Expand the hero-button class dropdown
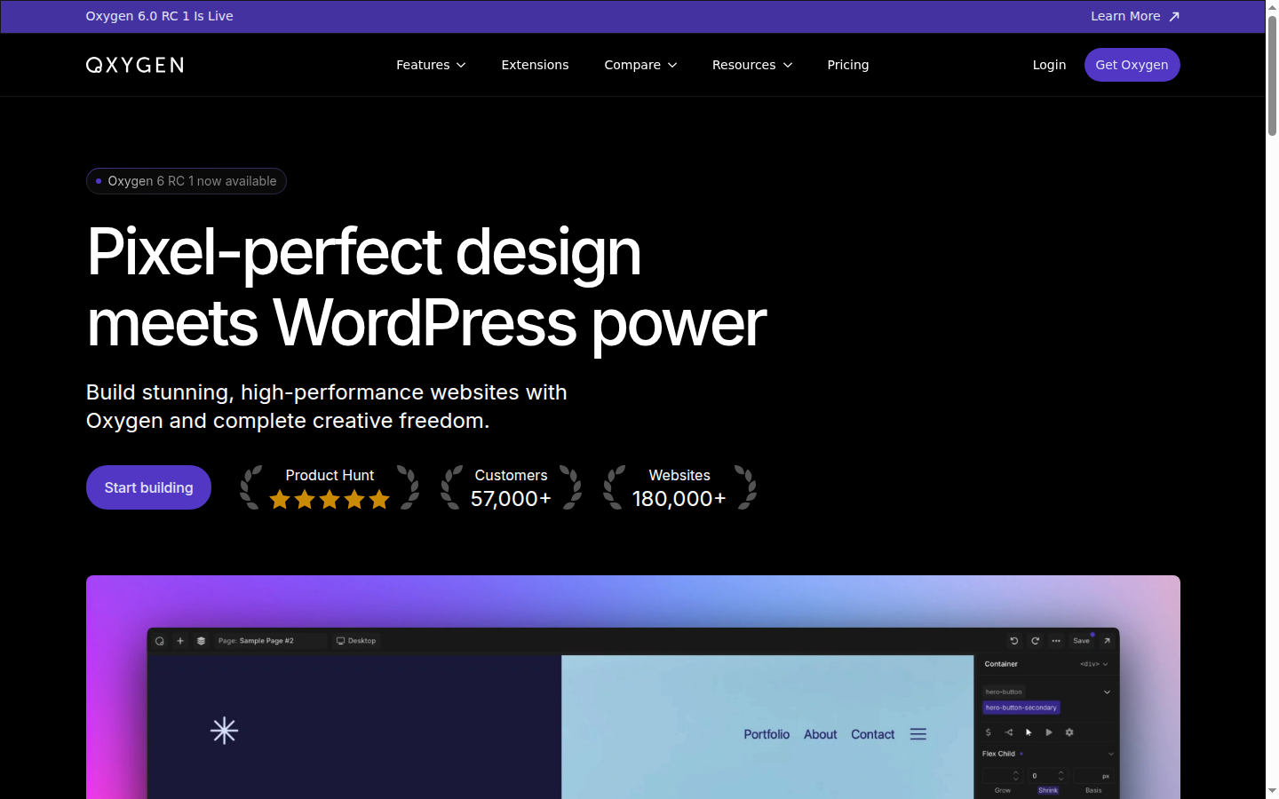1279x799 pixels. (x=1108, y=692)
